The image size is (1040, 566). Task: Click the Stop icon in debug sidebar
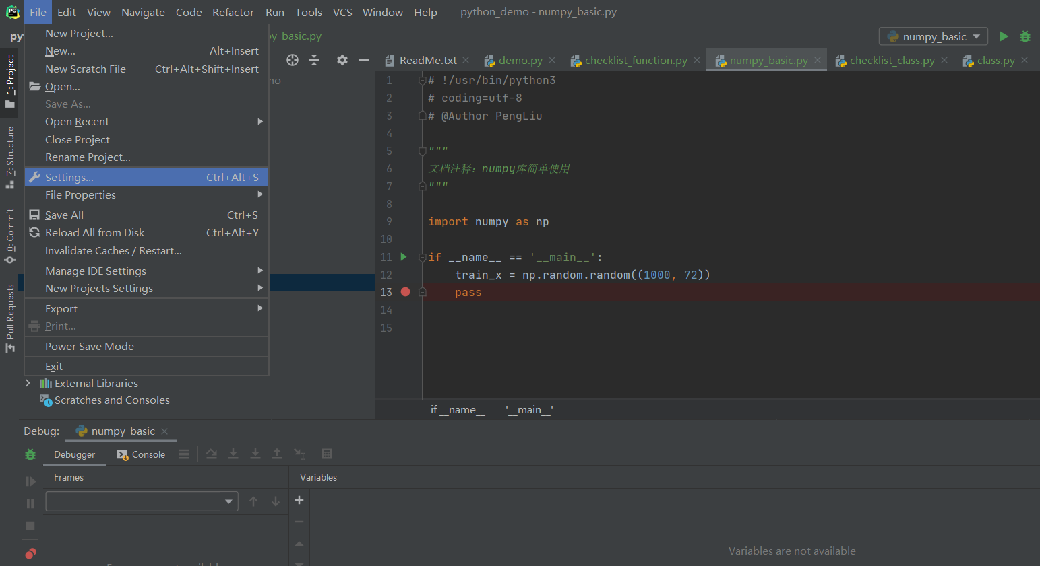coord(30,526)
